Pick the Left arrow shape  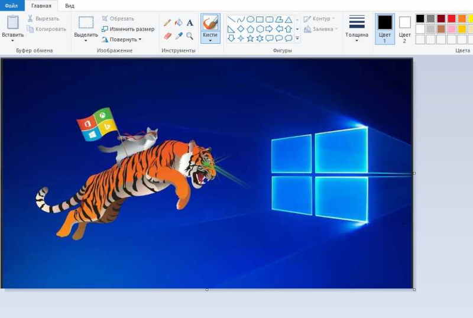[x=279, y=29]
